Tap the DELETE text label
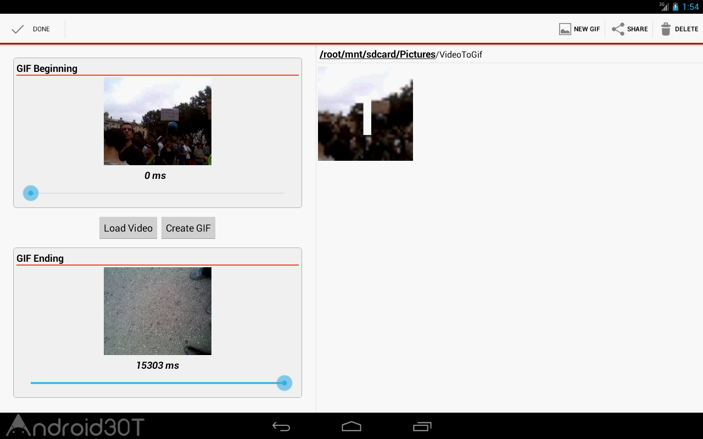 (x=687, y=29)
